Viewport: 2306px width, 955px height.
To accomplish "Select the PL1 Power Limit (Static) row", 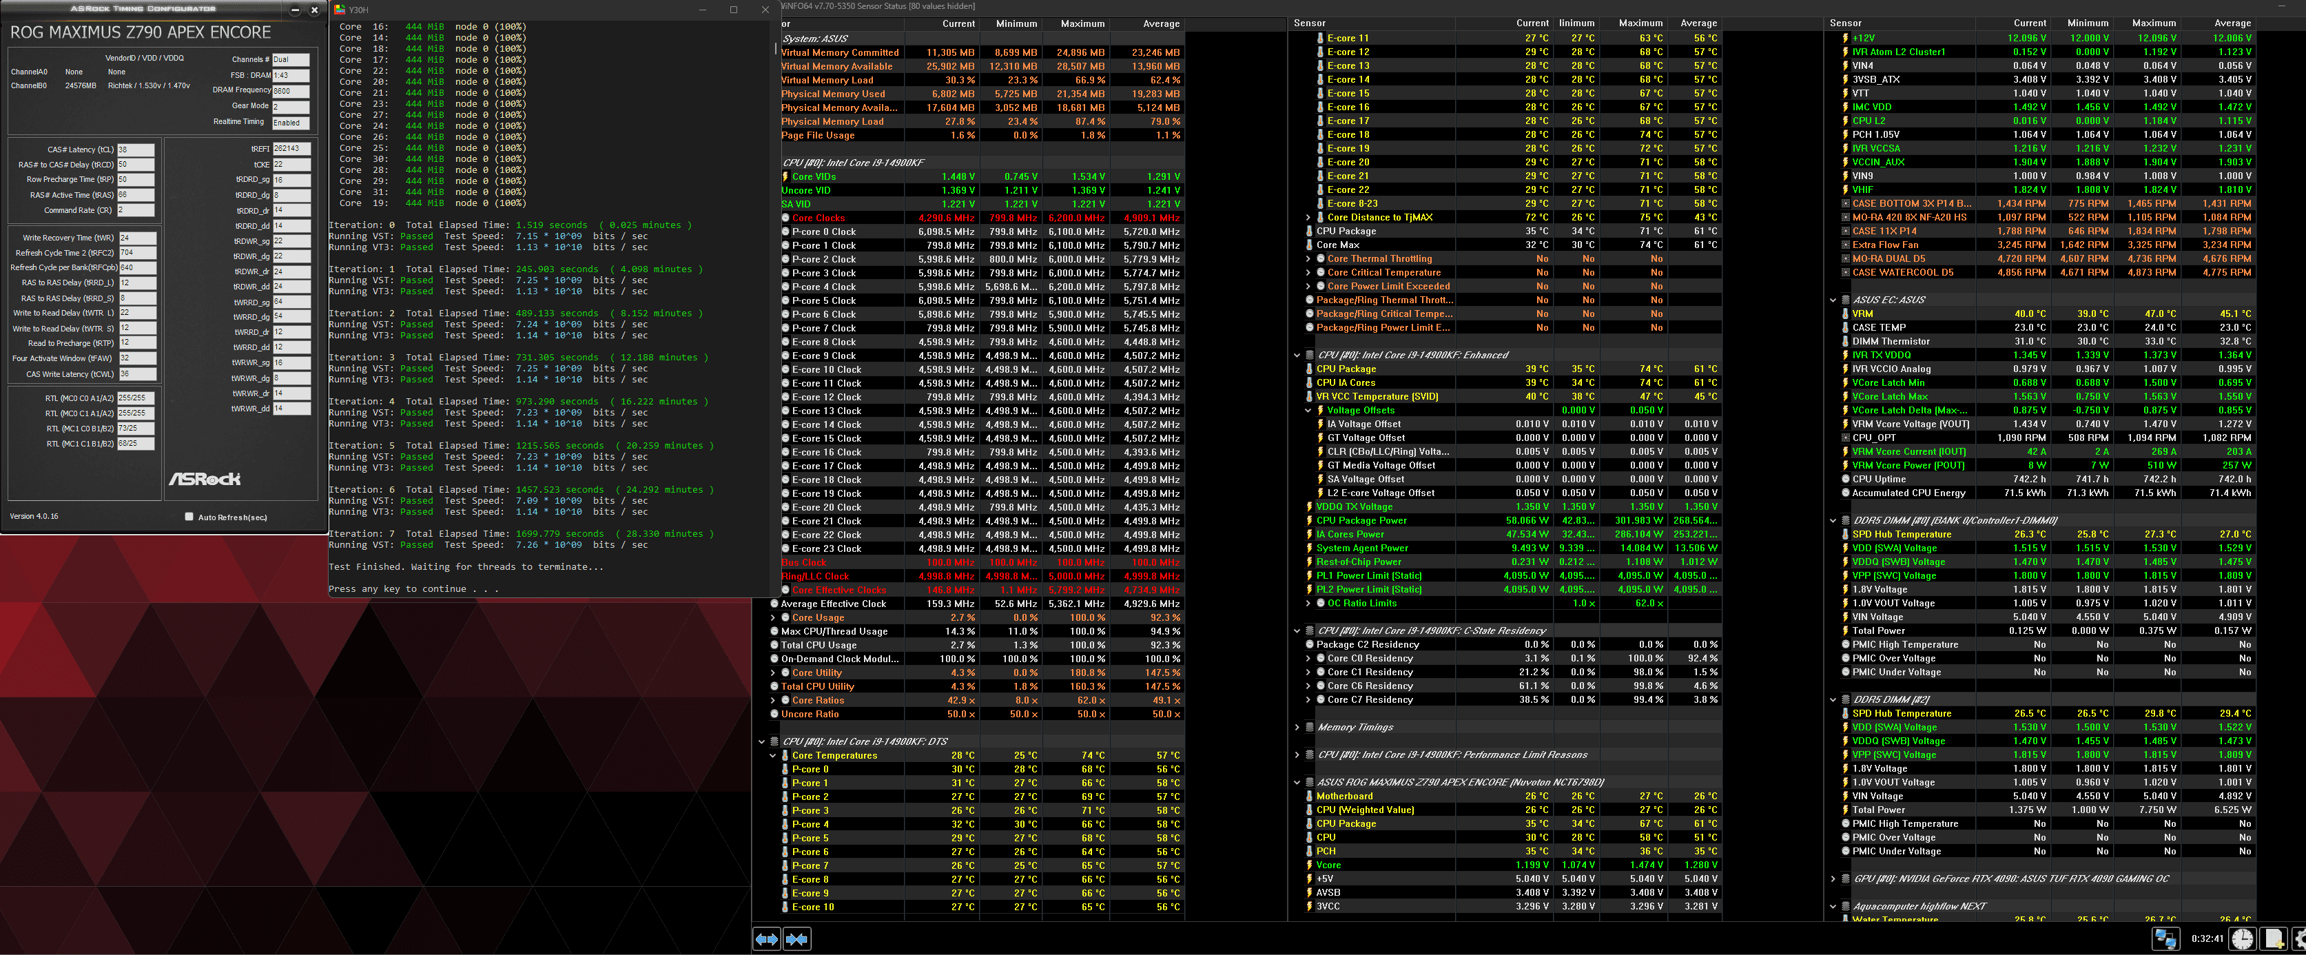I will point(1513,575).
